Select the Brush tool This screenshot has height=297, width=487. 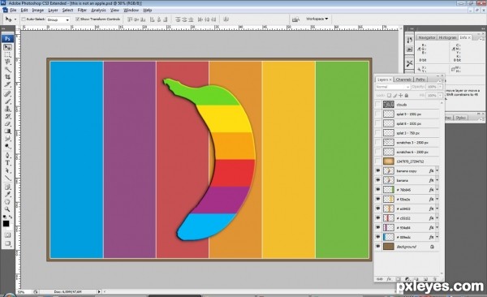point(7,101)
